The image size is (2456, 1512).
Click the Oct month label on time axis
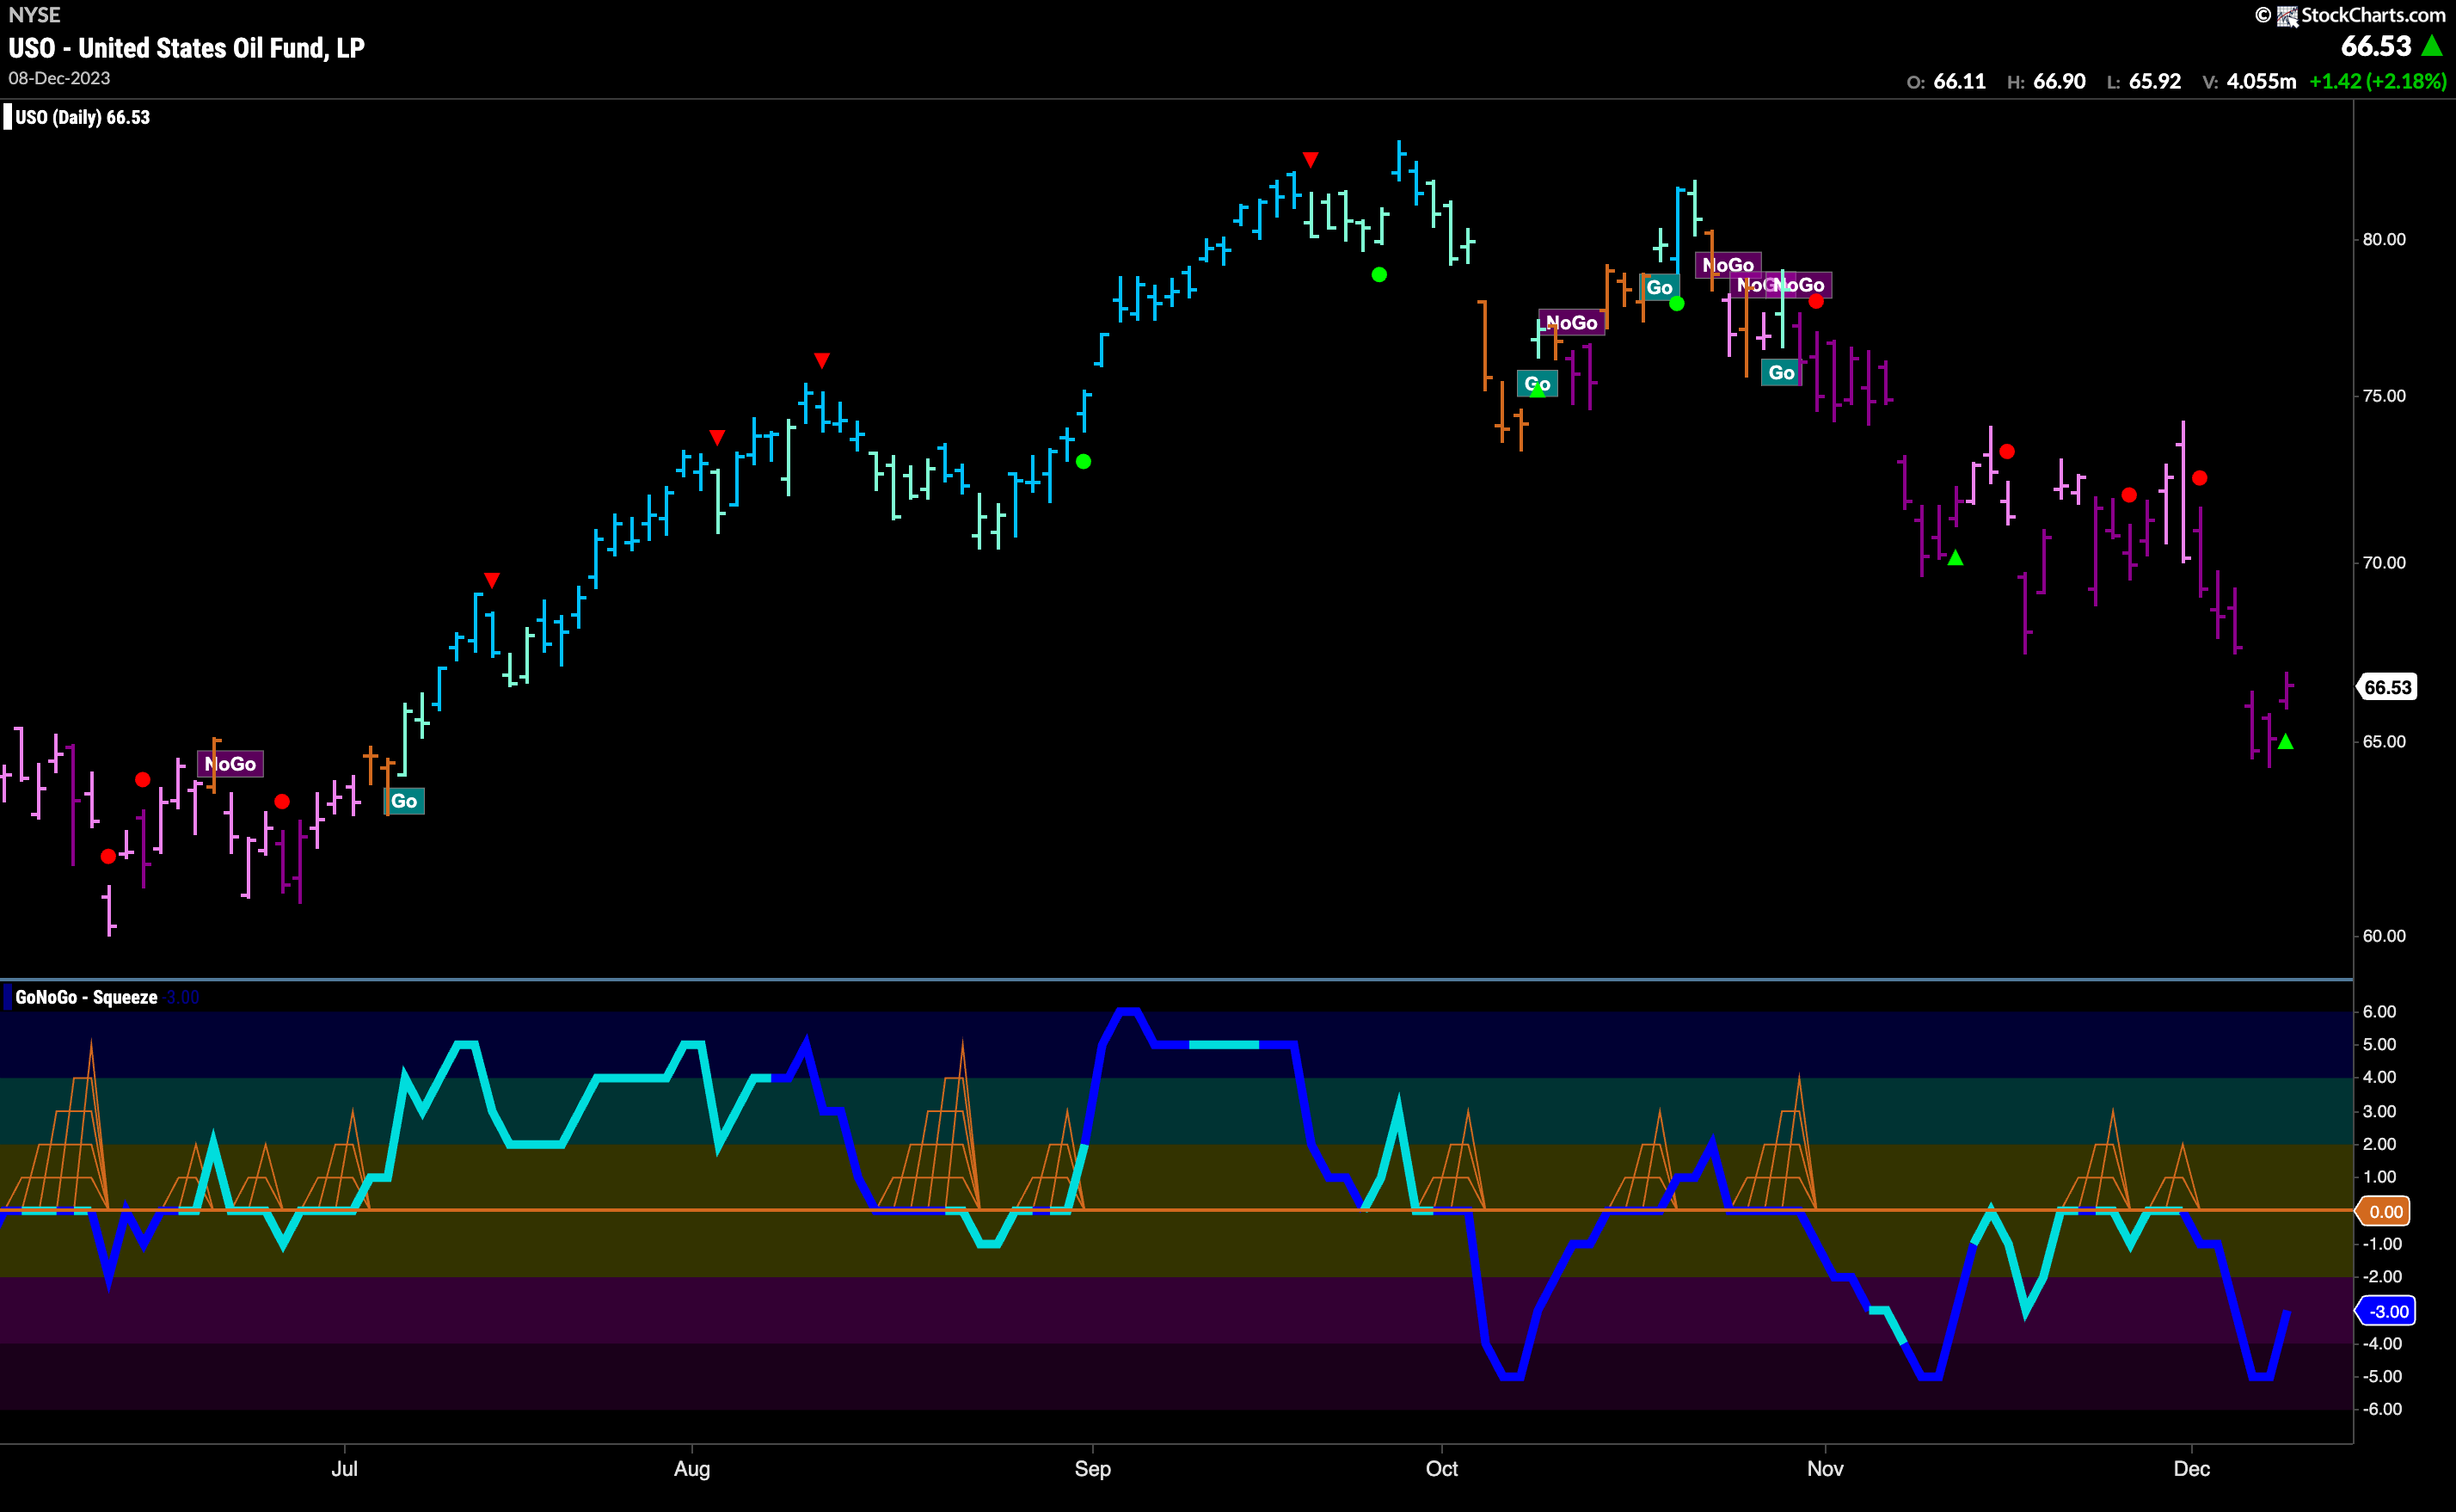(x=1441, y=1468)
